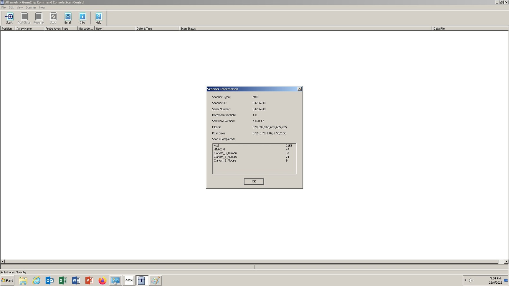Click the Autoloader Standby status text
Image resolution: width=509 pixels, height=286 pixels.
(14, 272)
